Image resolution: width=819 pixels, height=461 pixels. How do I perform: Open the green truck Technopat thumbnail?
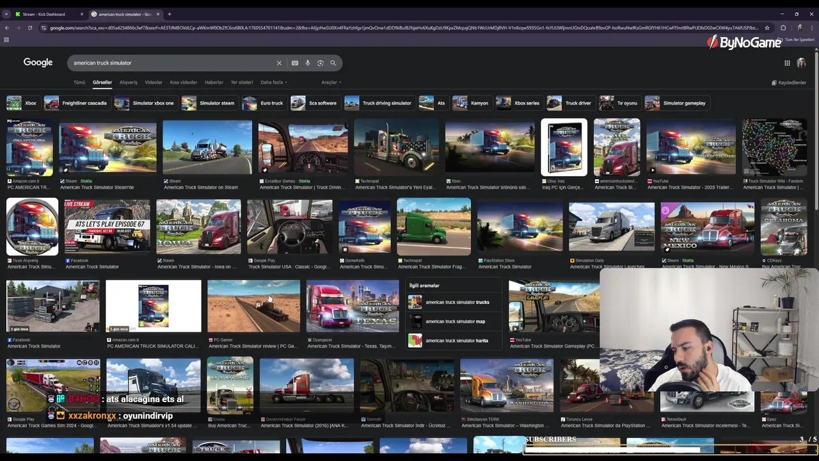point(434,227)
